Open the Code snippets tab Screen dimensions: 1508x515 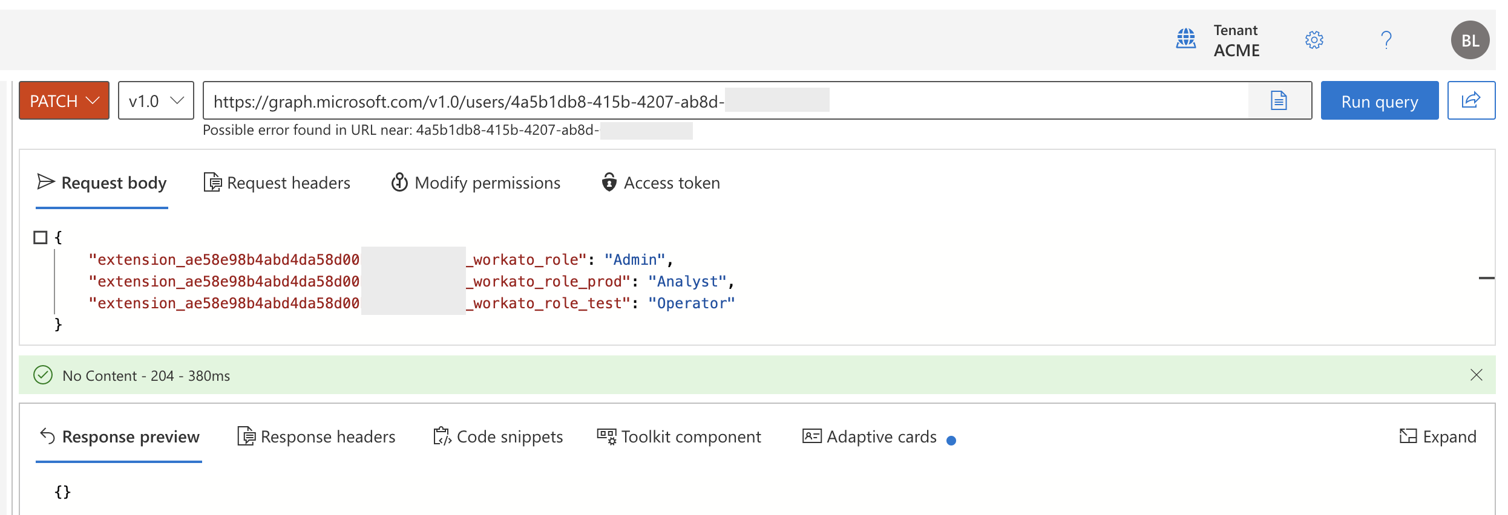[498, 436]
